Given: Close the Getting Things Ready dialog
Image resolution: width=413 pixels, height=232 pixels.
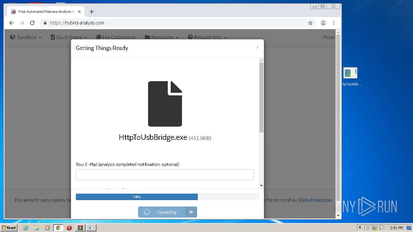Looking at the screenshot, I should tap(257, 47).
